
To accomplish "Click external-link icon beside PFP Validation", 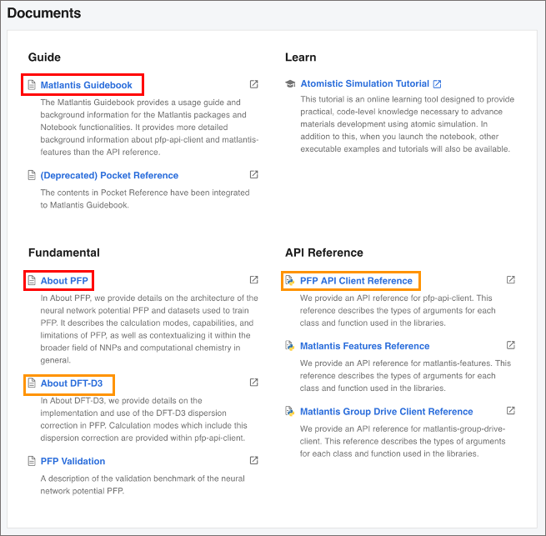I will 254,460.
